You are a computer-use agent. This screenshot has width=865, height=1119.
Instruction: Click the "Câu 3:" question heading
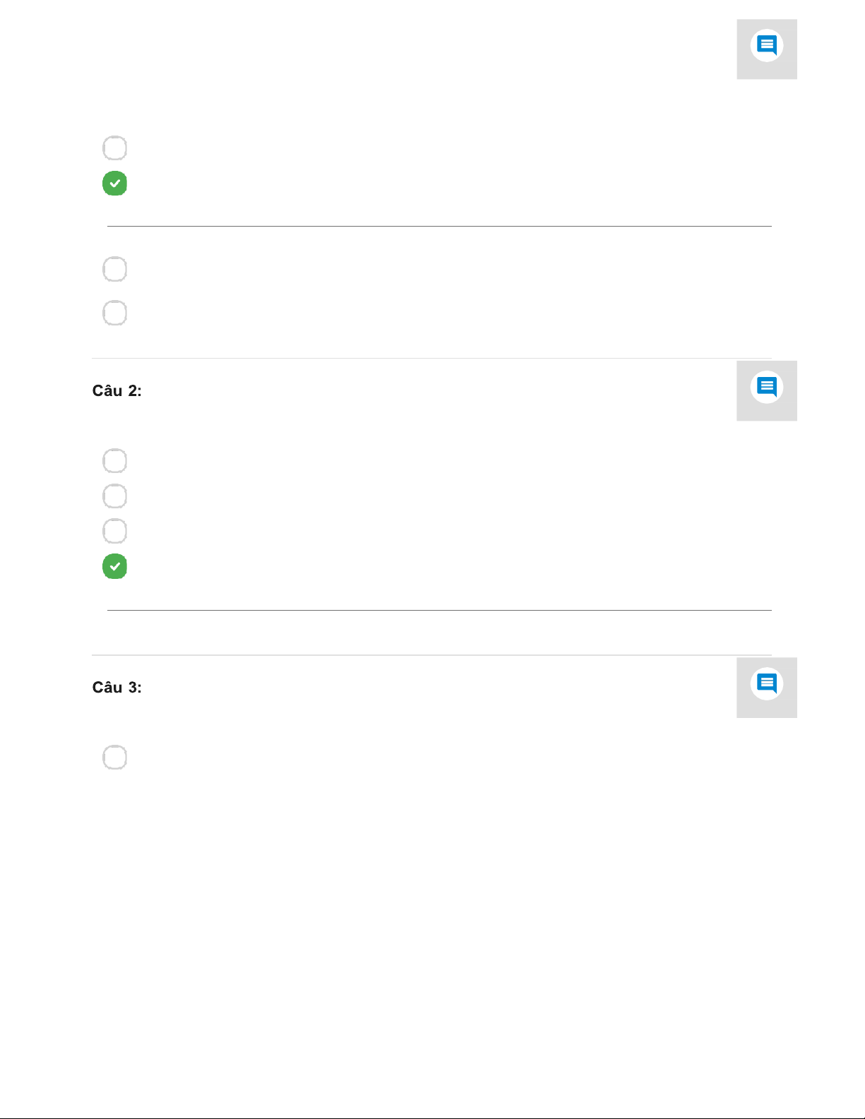[x=117, y=688]
